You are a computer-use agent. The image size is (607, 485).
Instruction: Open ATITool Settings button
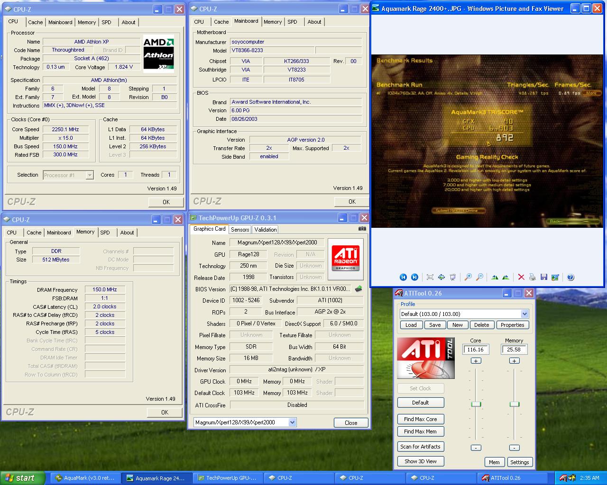(520, 462)
